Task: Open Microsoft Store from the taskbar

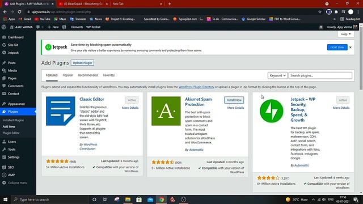Action: (x=139, y=199)
